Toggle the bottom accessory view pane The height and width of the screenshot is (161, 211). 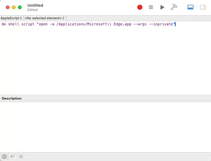pyautogui.click(x=191, y=7)
